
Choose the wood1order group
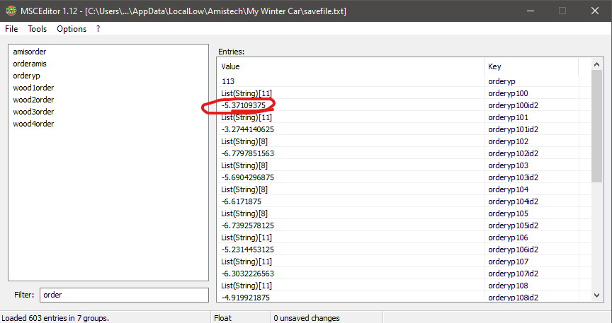(33, 88)
